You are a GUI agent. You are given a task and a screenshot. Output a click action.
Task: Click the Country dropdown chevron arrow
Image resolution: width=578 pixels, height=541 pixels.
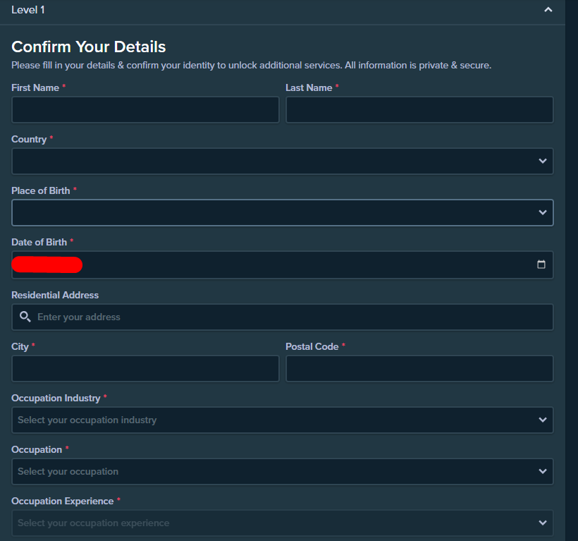[542, 161]
